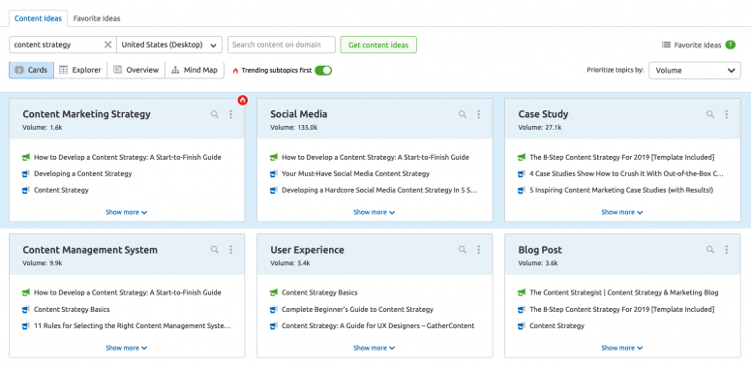Open the United States (Desktop) dropdown

pyautogui.click(x=169, y=45)
